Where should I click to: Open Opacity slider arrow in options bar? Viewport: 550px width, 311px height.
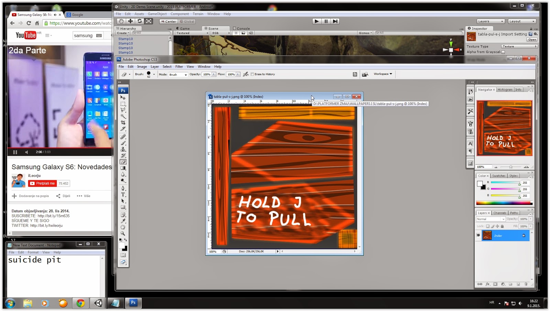(214, 74)
